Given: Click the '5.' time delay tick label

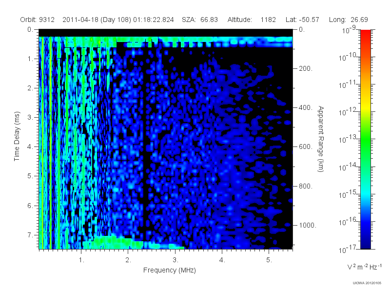Looking at the screenshot, I should (x=30, y=176).
